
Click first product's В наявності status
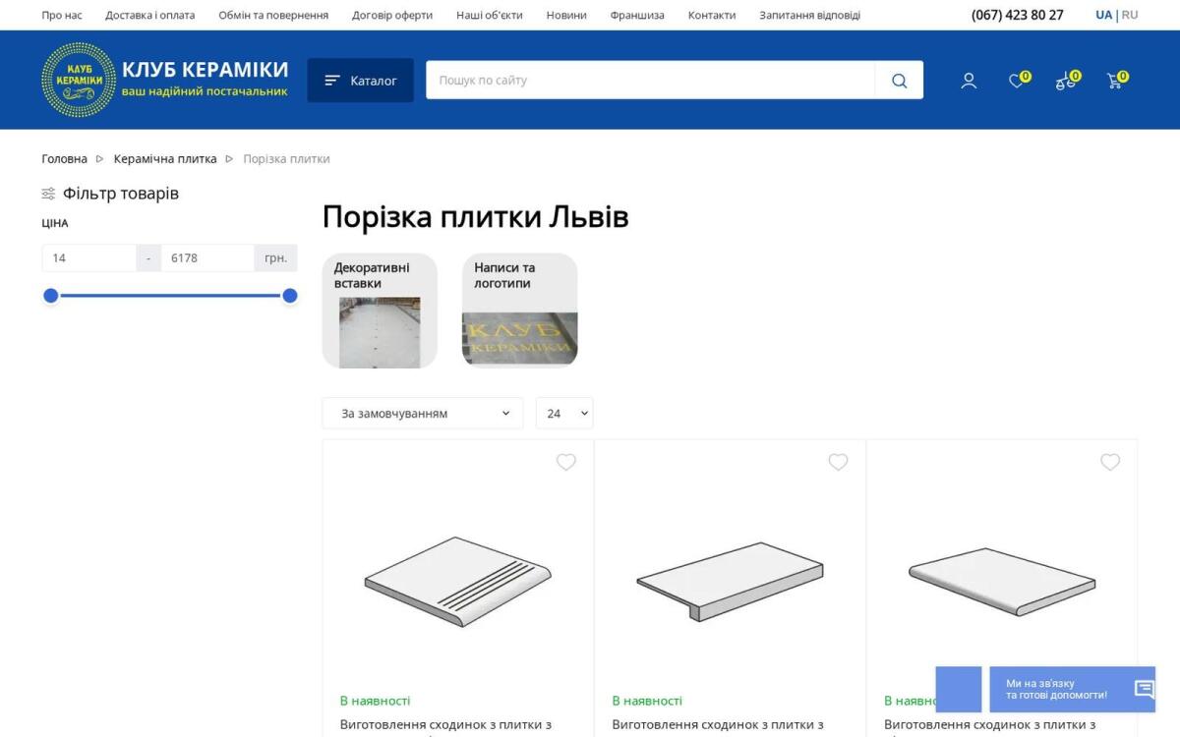[x=376, y=701]
